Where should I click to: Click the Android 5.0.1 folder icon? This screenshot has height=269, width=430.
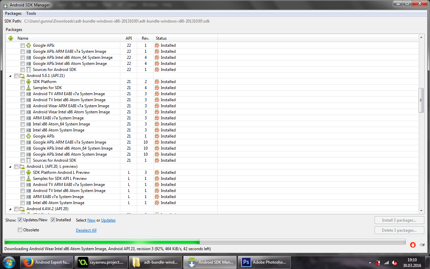click(x=22, y=76)
